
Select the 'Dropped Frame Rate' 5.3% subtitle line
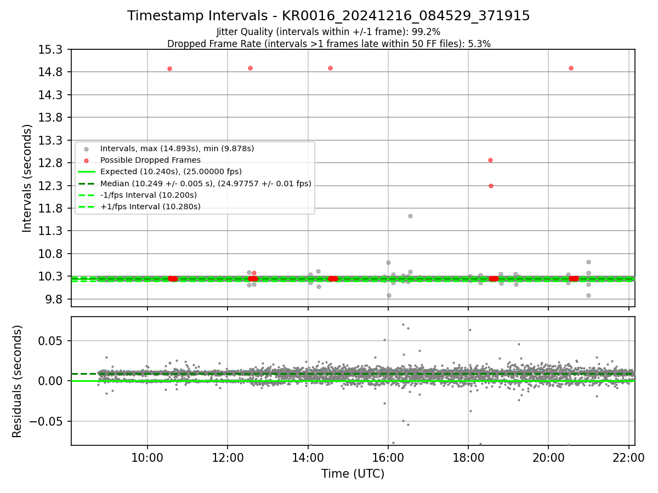click(328, 44)
